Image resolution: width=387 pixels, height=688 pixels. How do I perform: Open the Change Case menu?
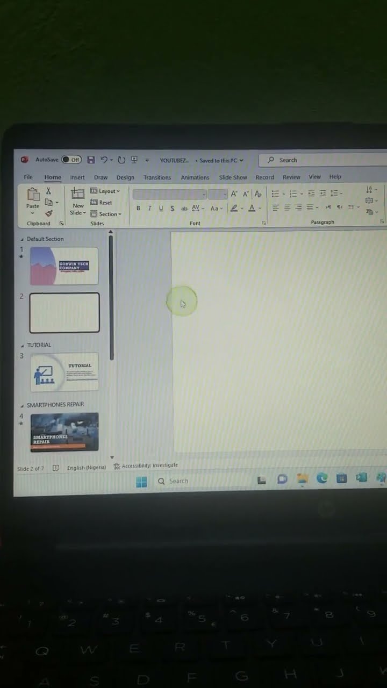(x=216, y=209)
